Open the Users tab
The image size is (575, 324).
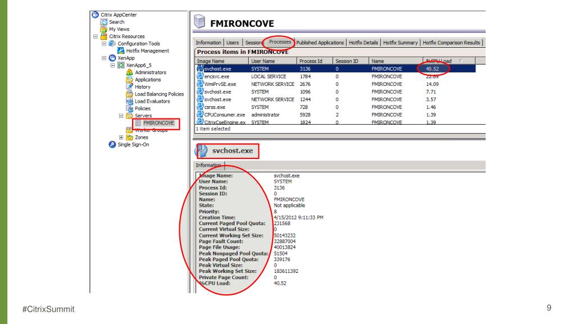(233, 43)
